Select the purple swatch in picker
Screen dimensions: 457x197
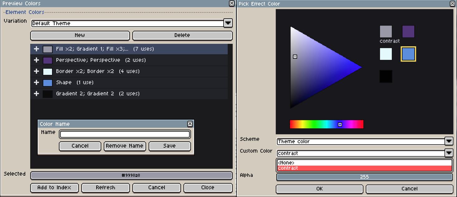408,32
